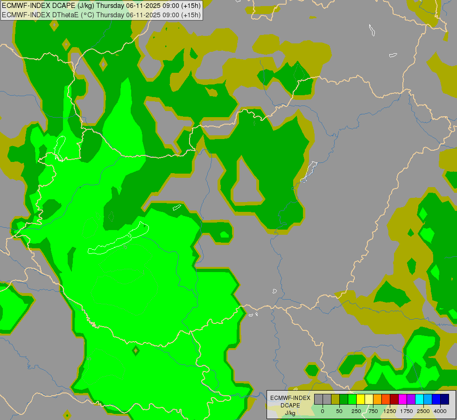457x420 pixels.
Task: Choose the red-orange legend swatch
Action: tap(386, 399)
